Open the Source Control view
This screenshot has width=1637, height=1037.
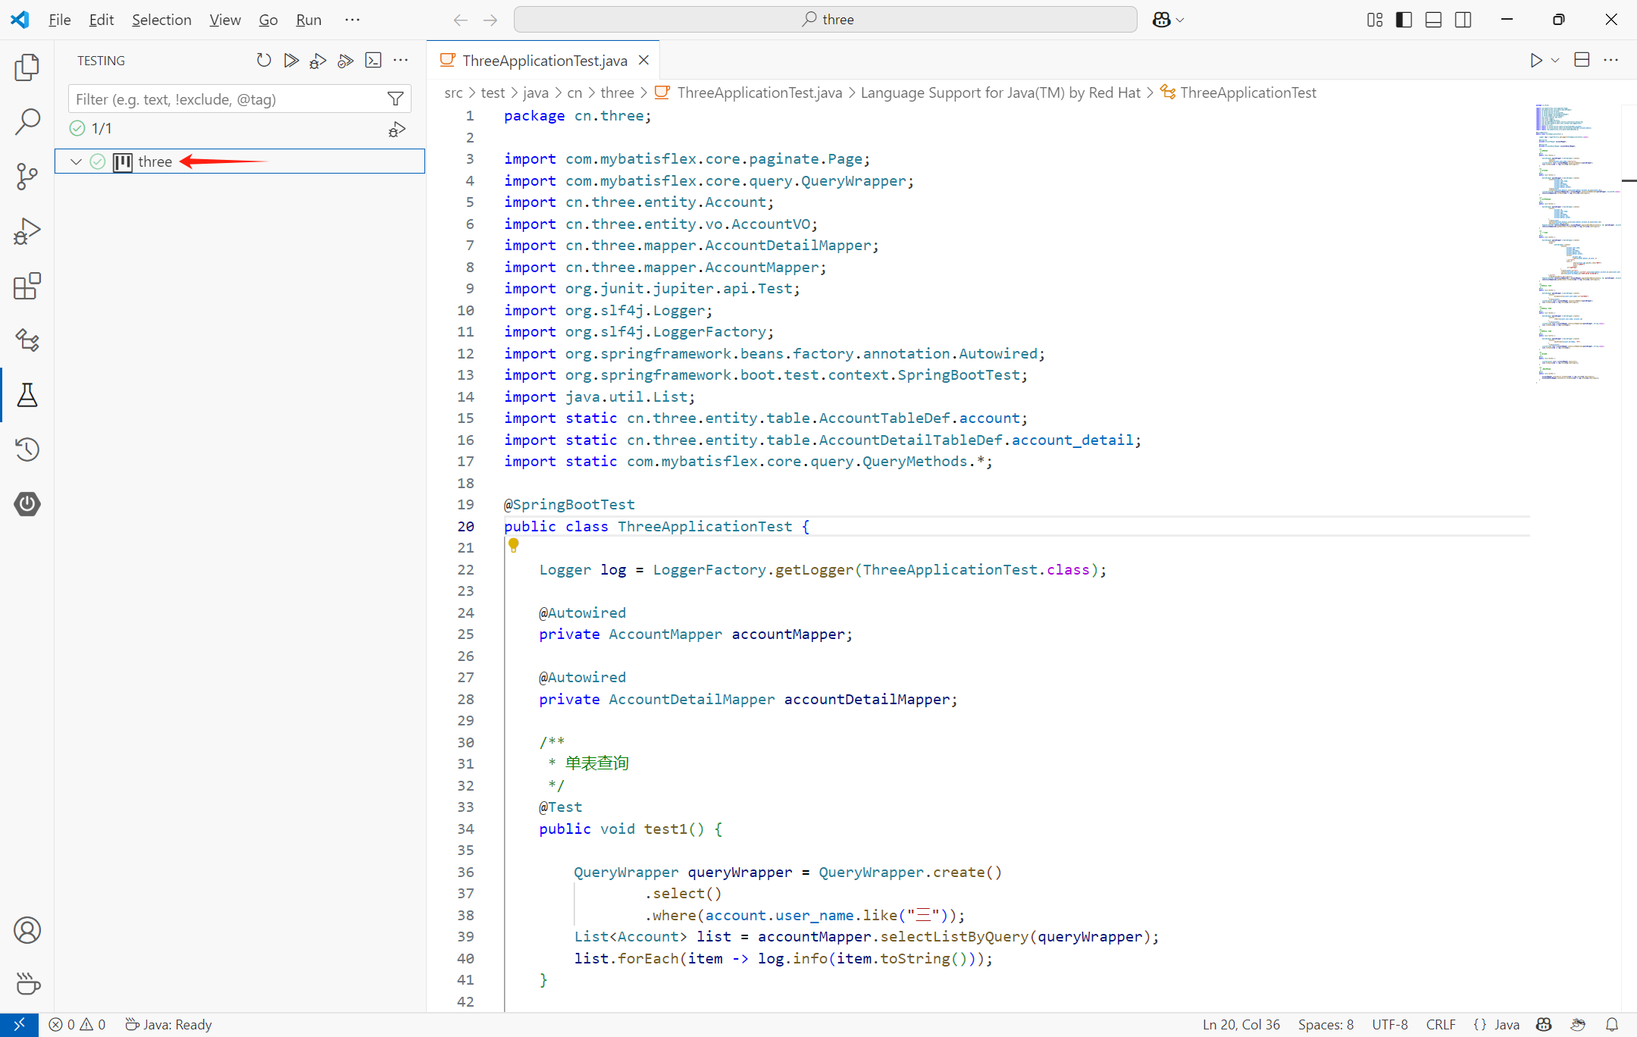pos(27,177)
